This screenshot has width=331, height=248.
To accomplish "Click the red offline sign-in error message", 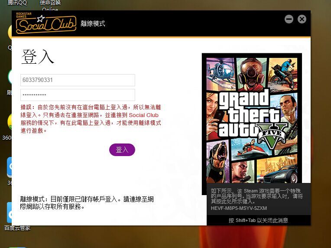I will [x=91, y=119].
